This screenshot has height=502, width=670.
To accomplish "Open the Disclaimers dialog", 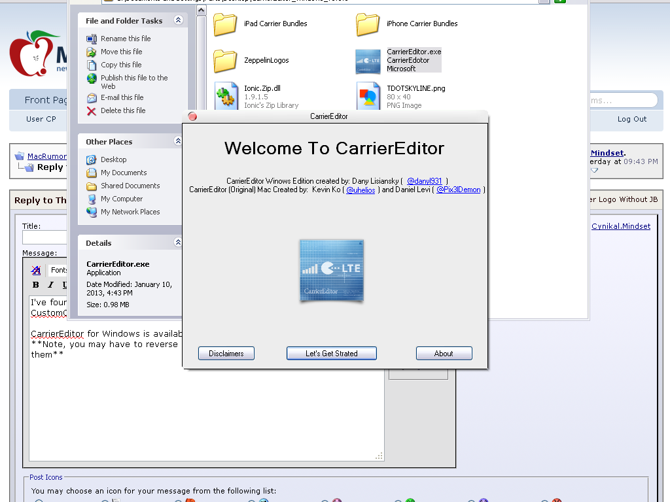I will point(226,354).
